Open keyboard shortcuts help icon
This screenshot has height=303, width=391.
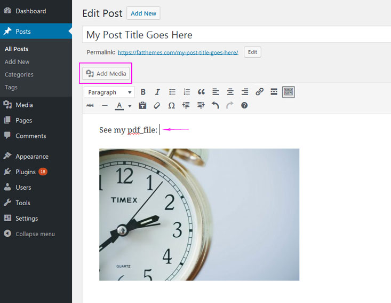[244, 105]
